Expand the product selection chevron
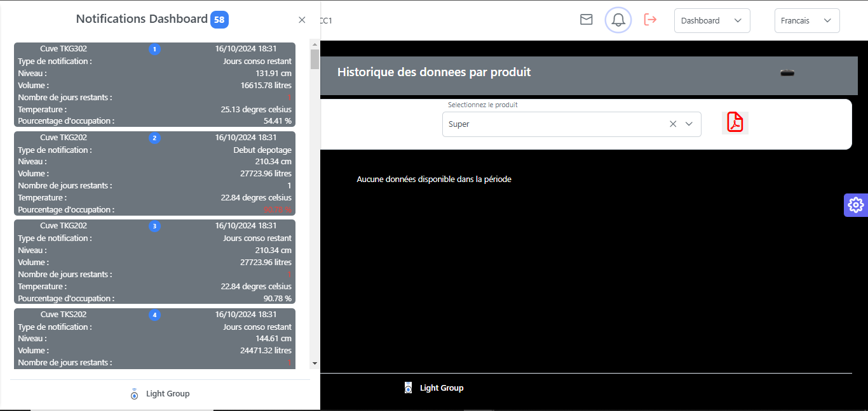 pyautogui.click(x=689, y=124)
